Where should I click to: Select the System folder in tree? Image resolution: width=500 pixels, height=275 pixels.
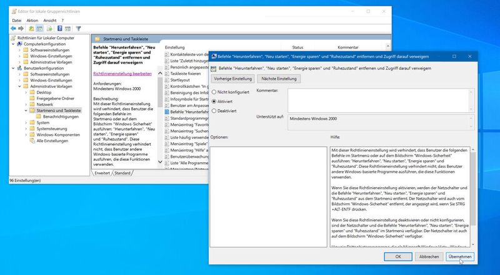(42, 123)
